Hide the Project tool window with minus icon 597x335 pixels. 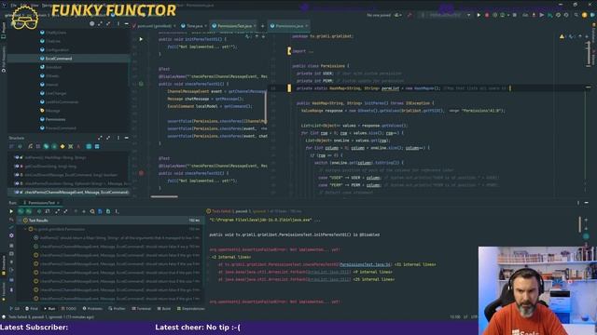coord(127,23)
